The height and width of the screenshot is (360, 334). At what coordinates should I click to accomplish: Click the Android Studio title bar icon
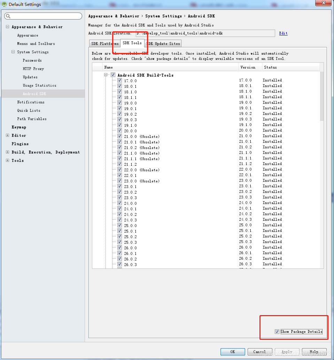pos(4,4)
